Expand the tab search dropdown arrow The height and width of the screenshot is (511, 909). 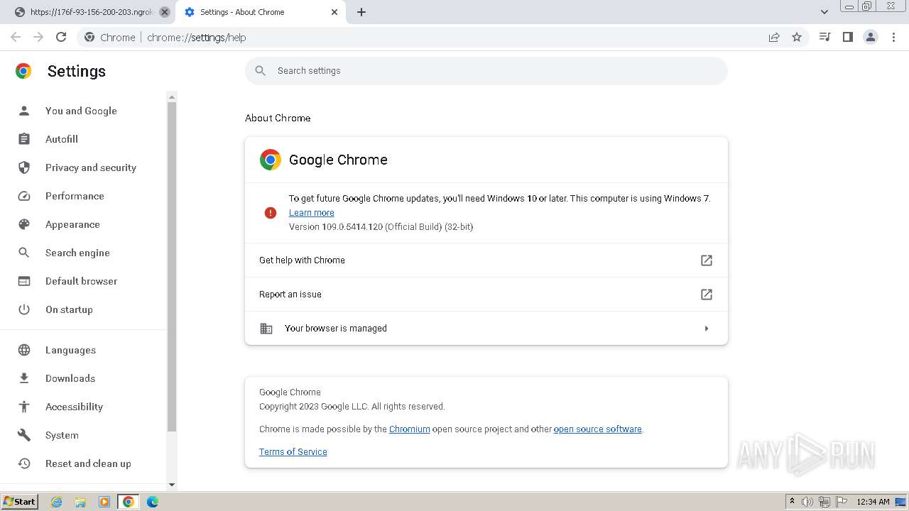click(824, 12)
